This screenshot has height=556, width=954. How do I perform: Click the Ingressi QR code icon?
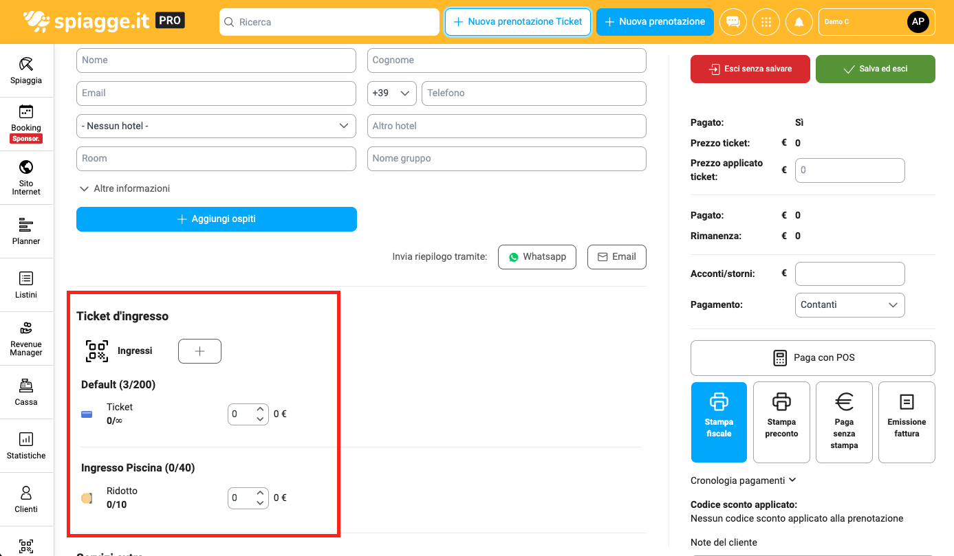[97, 351]
